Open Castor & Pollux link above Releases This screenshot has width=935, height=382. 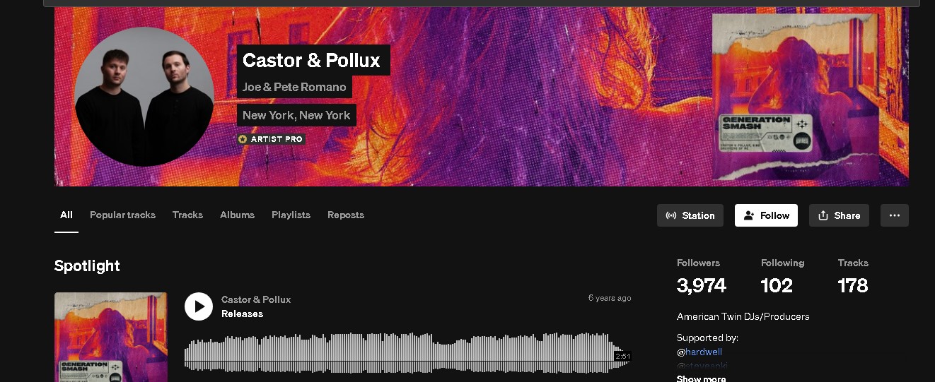pos(256,299)
